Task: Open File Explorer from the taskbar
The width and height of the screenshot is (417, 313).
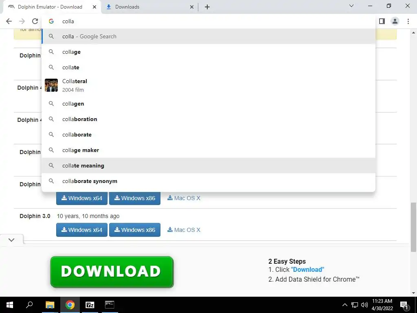Action: (x=50, y=305)
